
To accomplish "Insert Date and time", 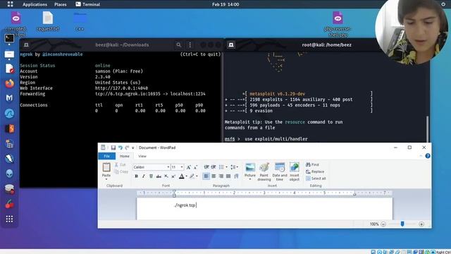I will pos(280,172).
